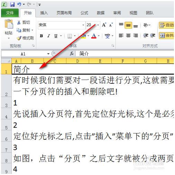Click the Cut scissors icon
Image resolution: width=175 pixels, height=175 pixels.
[x=19, y=22]
